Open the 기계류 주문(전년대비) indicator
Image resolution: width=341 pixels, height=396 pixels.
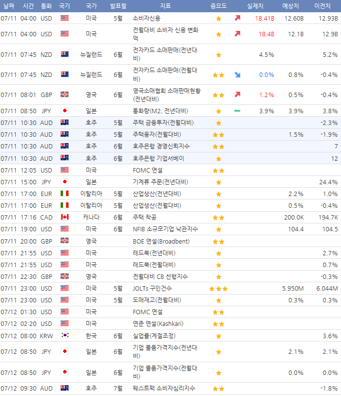[160, 182]
